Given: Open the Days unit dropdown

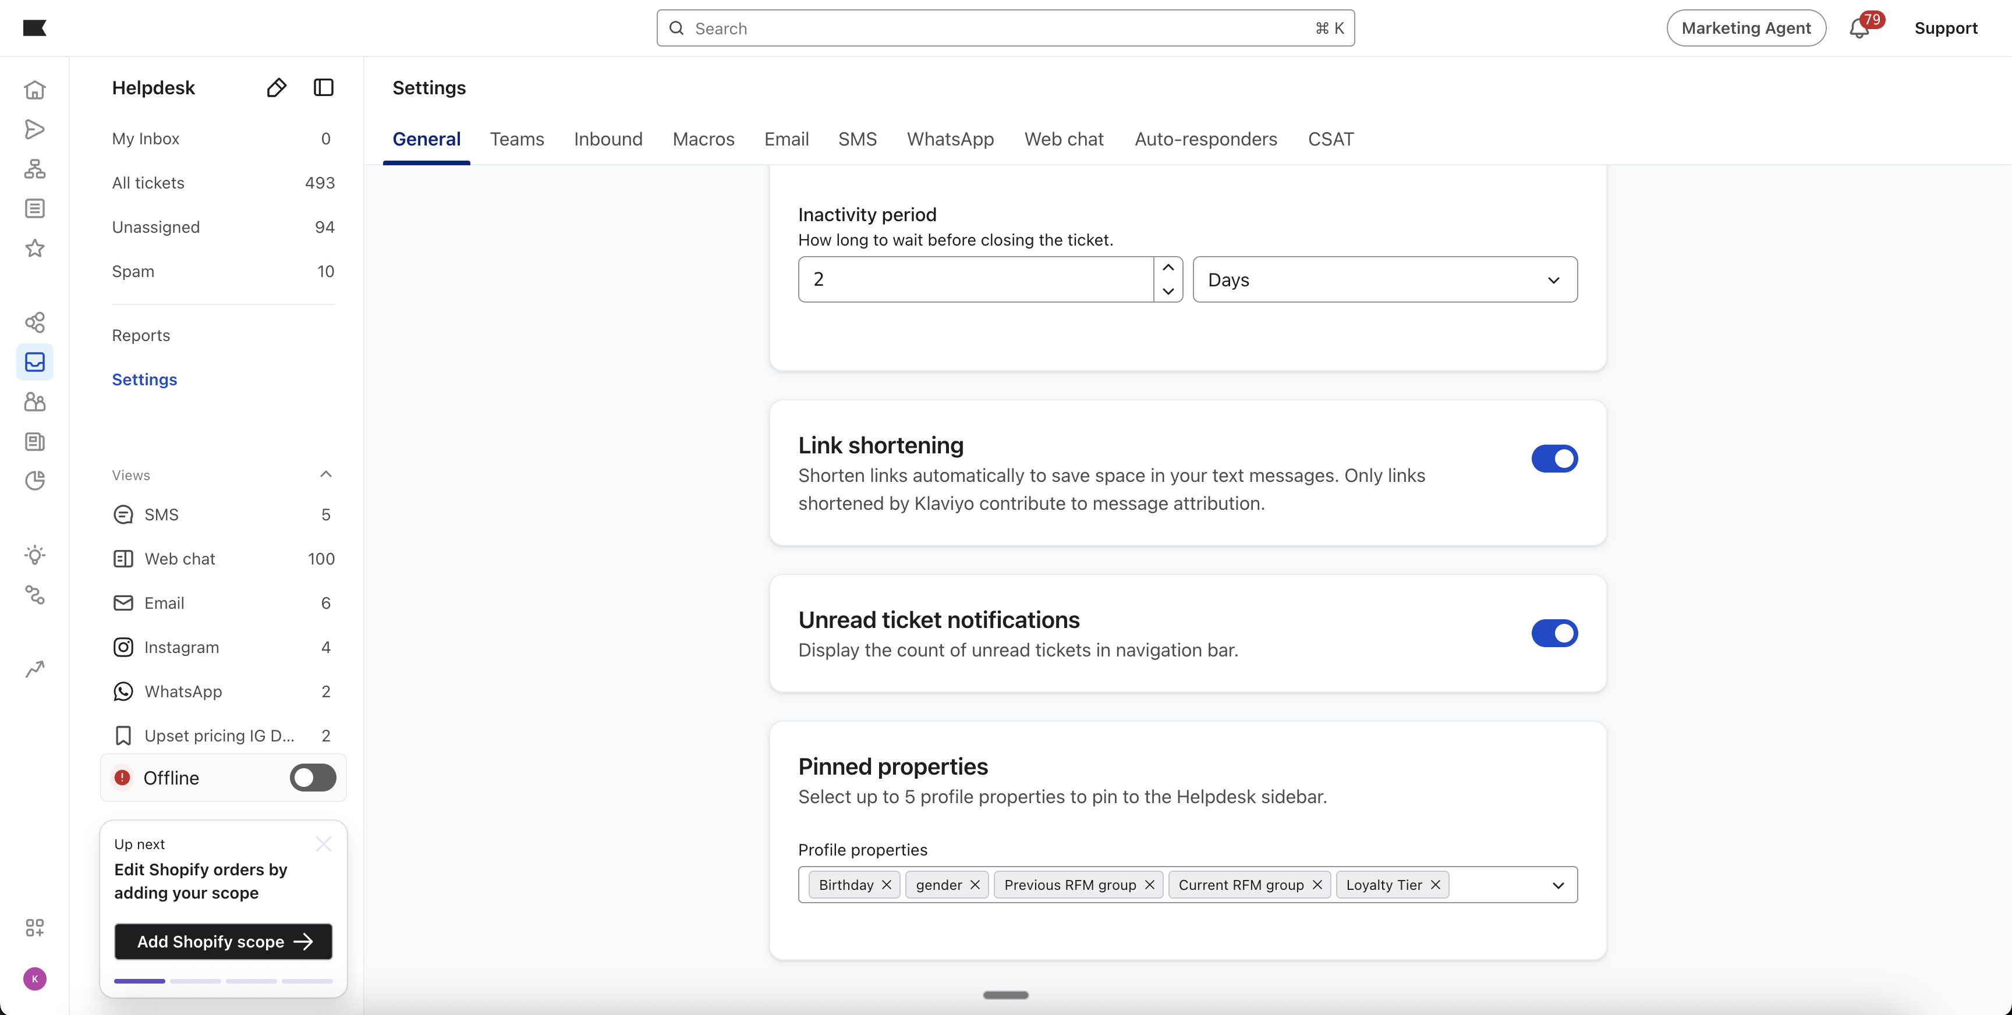Looking at the screenshot, I should click(1384, 279).
